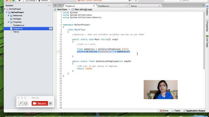Close the PizzaStore.cs tab
This screenshot has height=117, width=209.
point(127,6)
